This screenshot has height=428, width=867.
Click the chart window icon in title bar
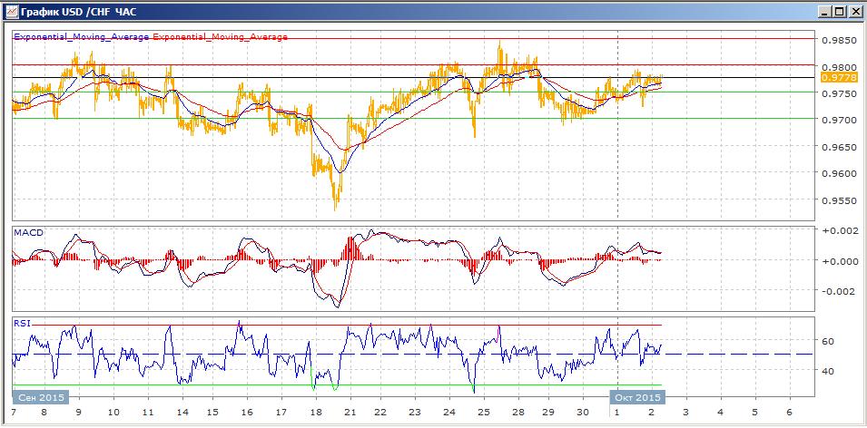(9, 11)
